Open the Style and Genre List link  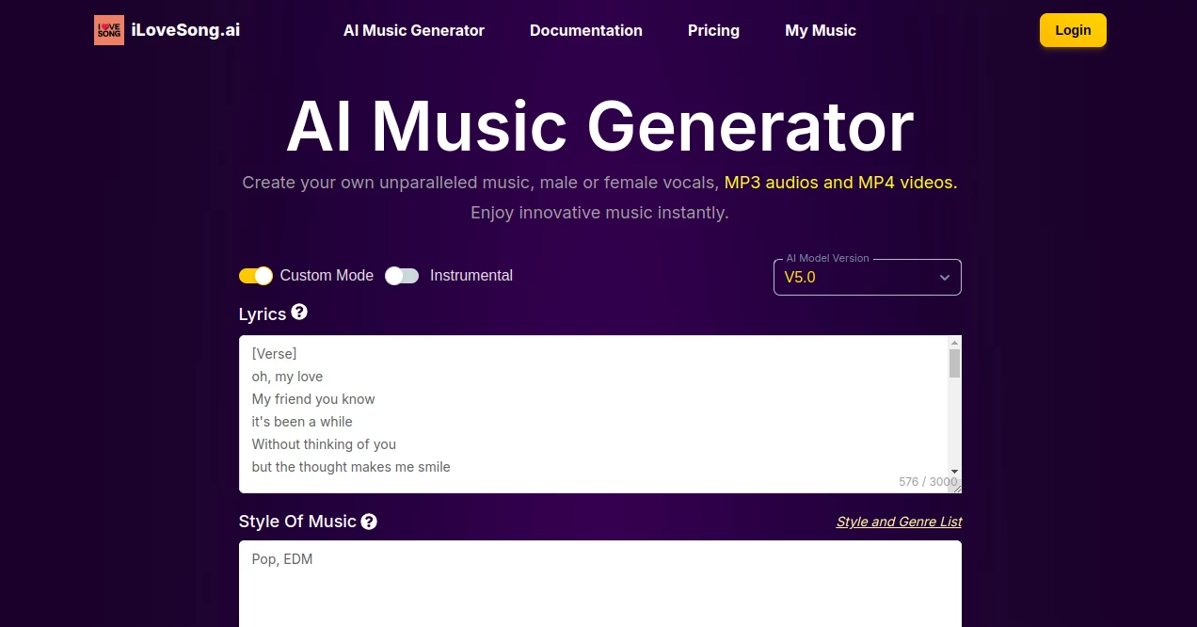point(899,522)
